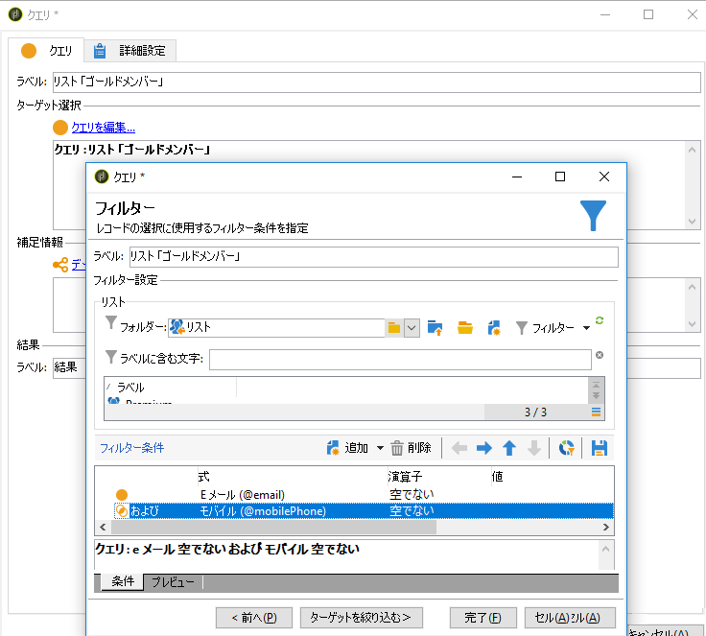Click the share icon under 補足情報
This screenshot has width=706, height=636.
click(60, 265)
